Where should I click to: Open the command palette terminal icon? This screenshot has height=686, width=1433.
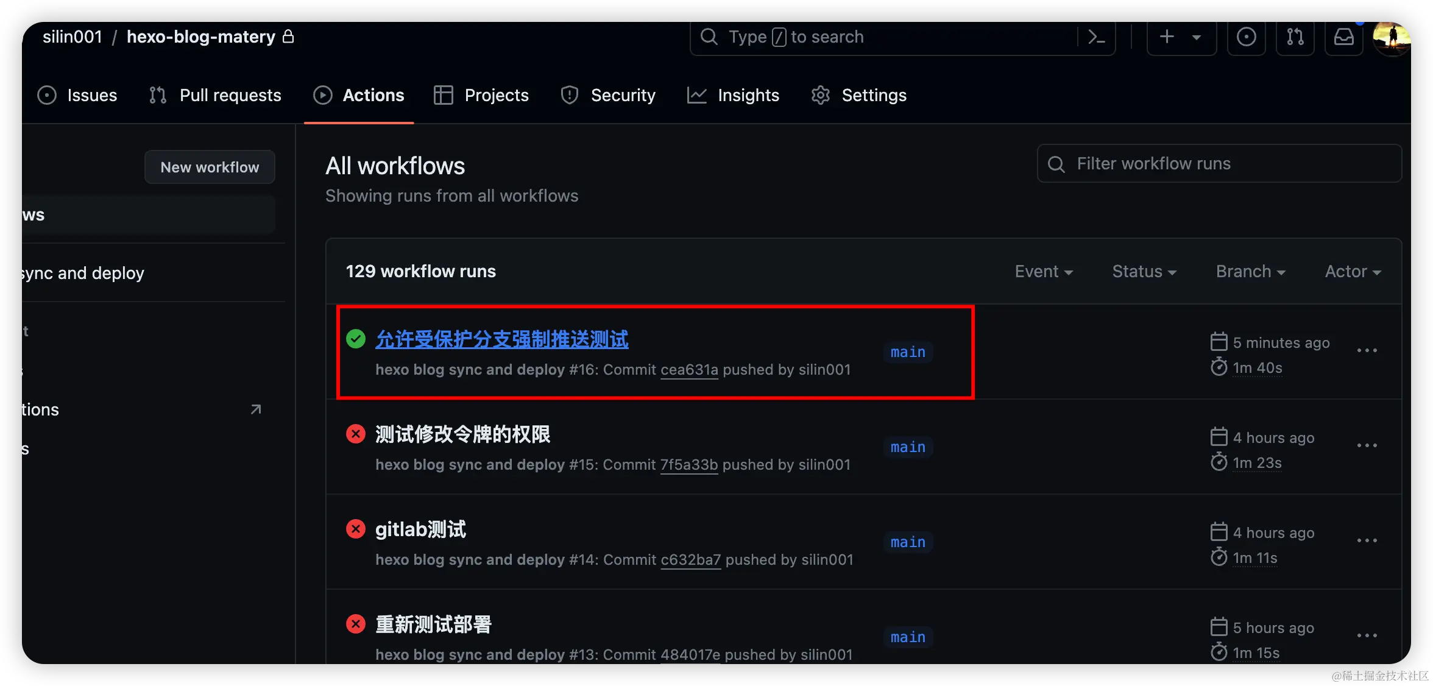click(1095, 37)
